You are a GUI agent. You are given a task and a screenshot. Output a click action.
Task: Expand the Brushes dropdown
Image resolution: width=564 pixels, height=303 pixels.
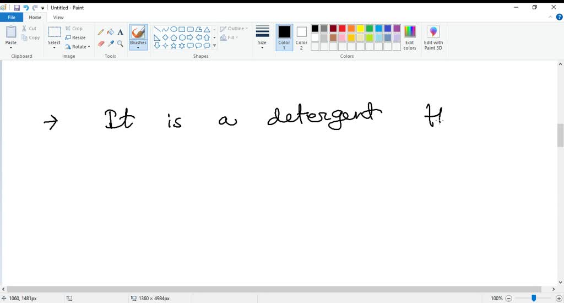[138, 46]
